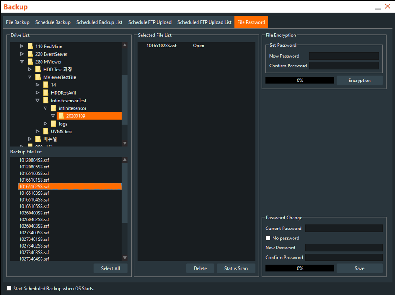The height and width of the screenshot is (295, 395).
Task: Click folder icon next to 14
Action: click(x=46, y=85)
